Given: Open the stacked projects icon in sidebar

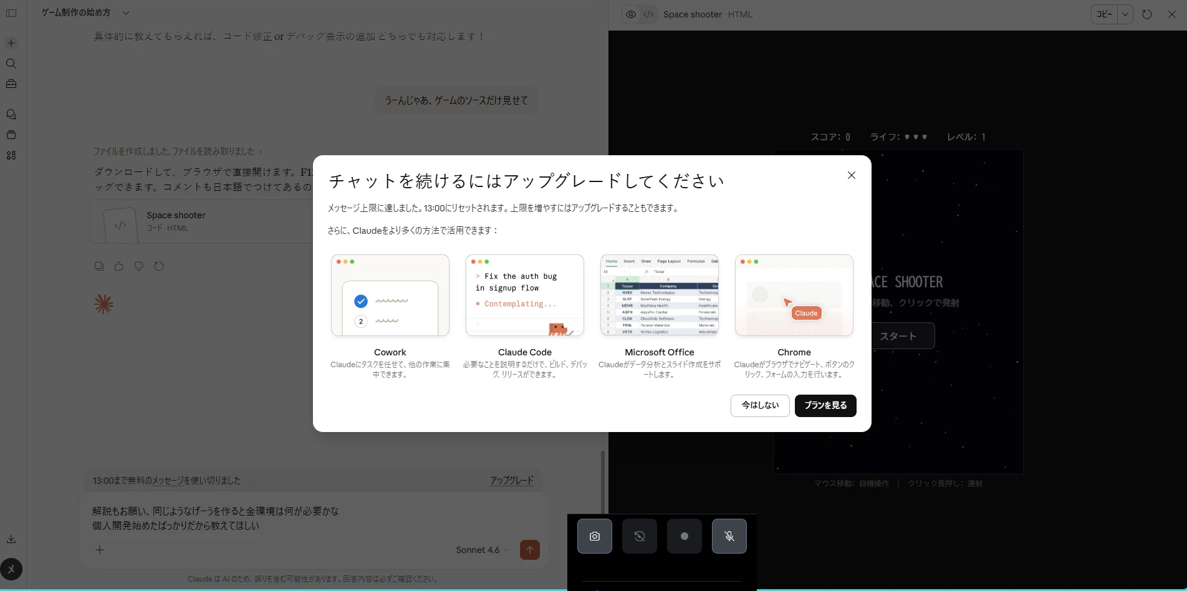Looking at the screenshot, I should point(11,135).
